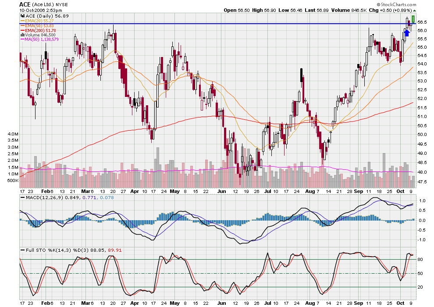
Task: Click the '(Ace Ltd.)' company name
Action: tap(43, 5)
